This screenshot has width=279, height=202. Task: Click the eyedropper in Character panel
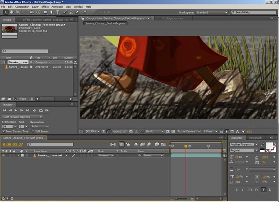[x=262, y=145]
